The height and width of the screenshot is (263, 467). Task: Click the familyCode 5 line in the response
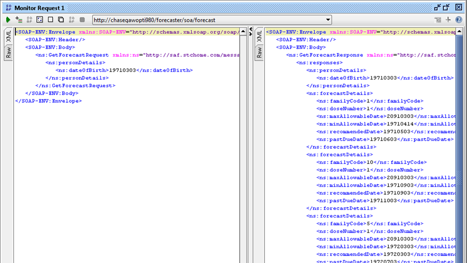(x=370, y=224)
